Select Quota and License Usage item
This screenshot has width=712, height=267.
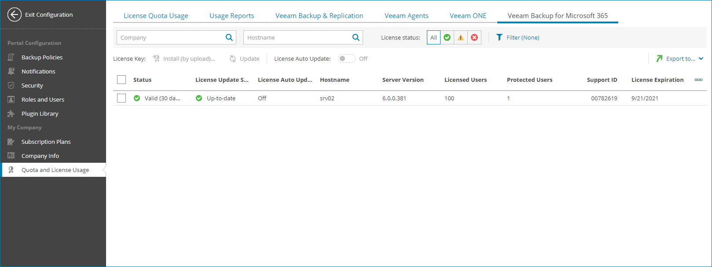click(54, 170)
